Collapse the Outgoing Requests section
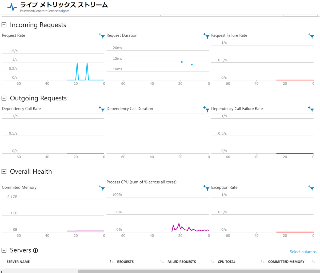This screenshot has width=320, height=273. point(4,98)
